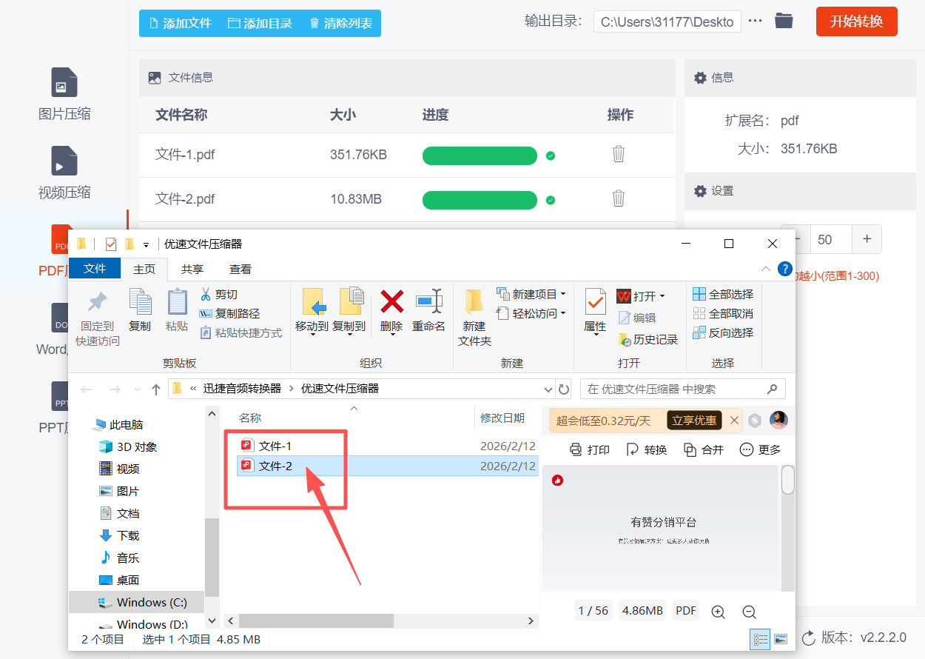This screenshot has width=925, height=659.
Task: Click the 开始转换 button
Action: tap(856, 21)
